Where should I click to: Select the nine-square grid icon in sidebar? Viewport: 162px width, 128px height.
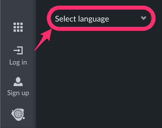point(18,27)
